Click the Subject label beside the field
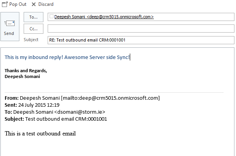Screen dimensions: 236x156 coord(31,40)
